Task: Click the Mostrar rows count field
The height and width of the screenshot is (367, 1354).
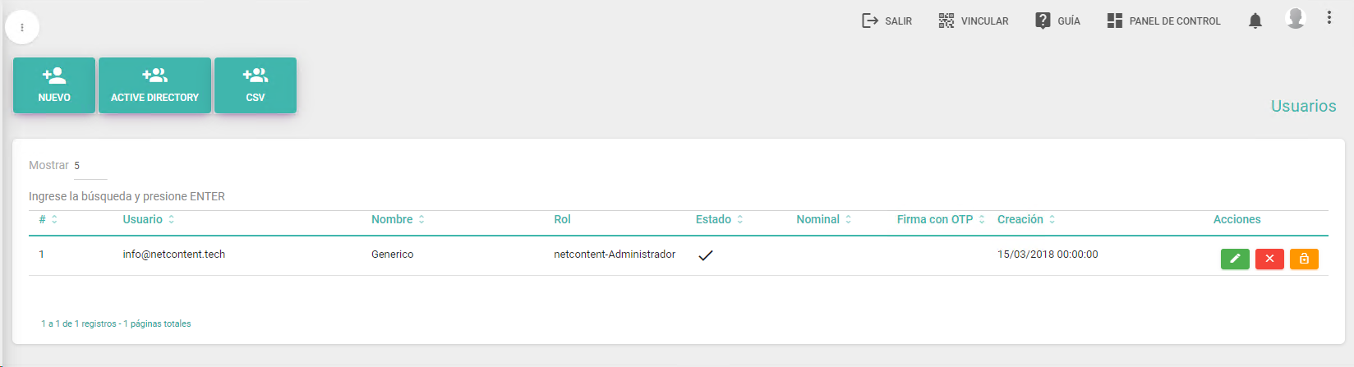Action: coord(90,166)
